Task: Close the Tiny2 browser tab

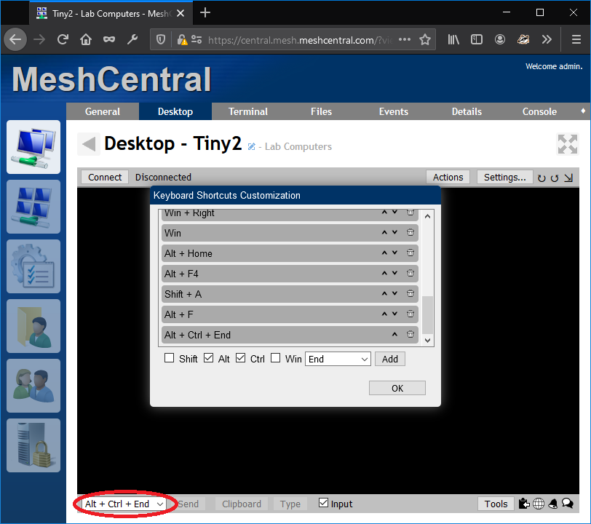Action: [x=181, y=13]
